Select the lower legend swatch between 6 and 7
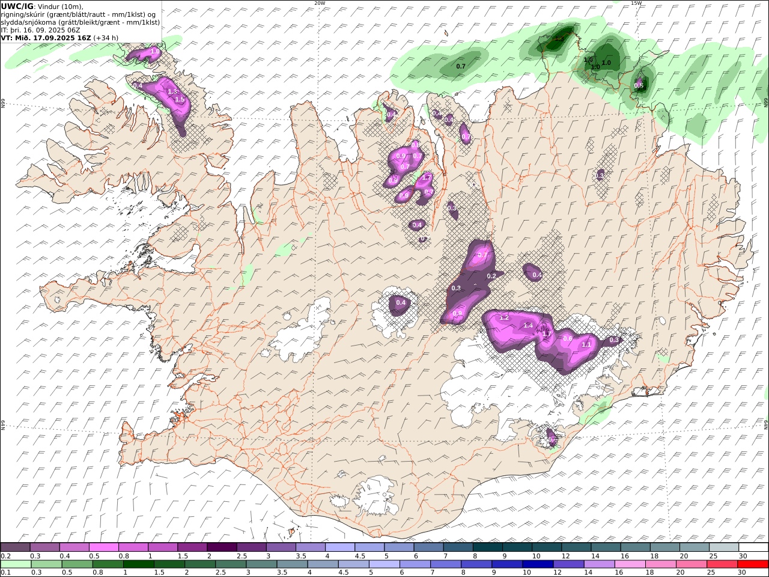Viewport: 769px width, 577px height. tap(415, 564)
